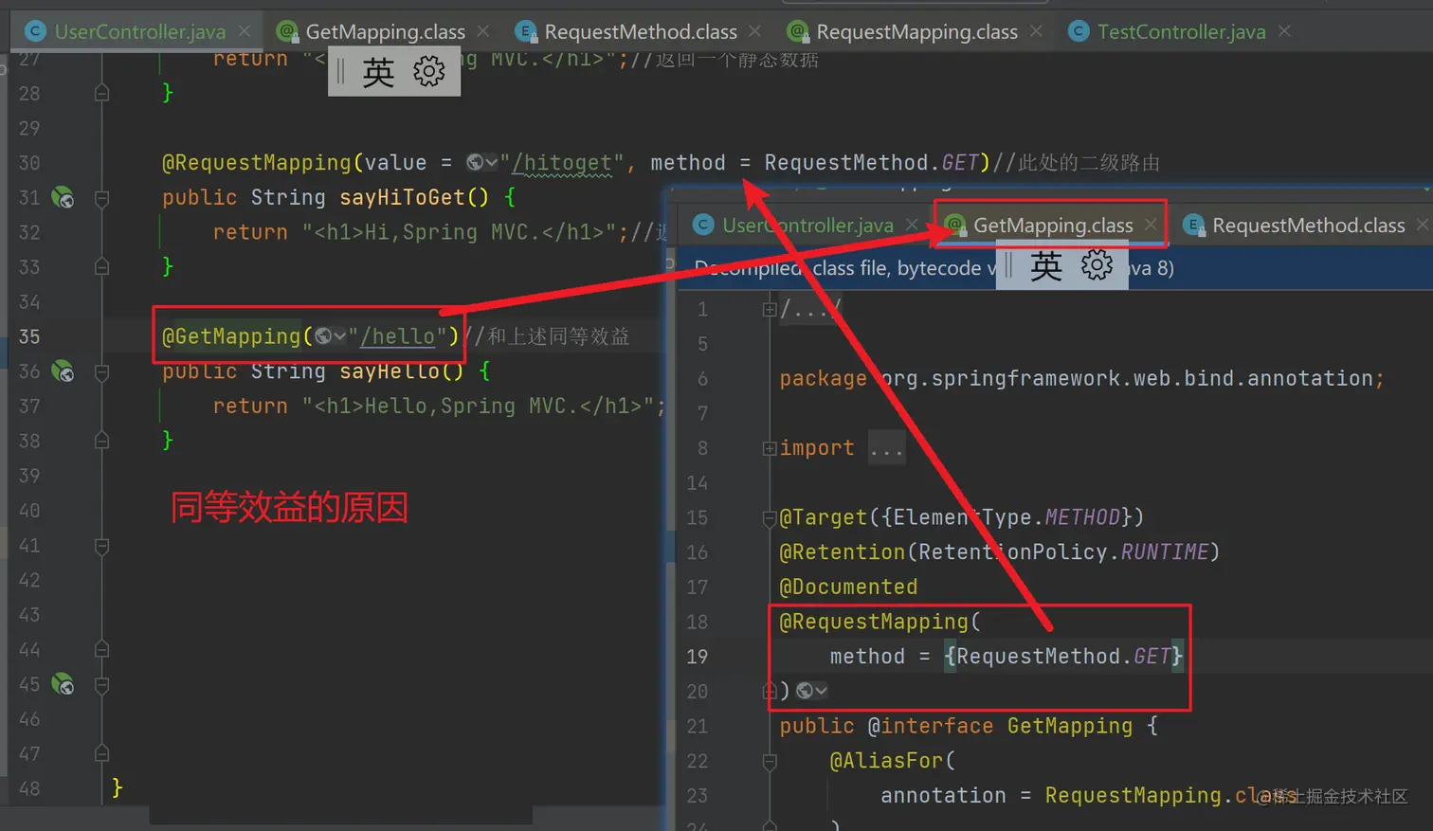This screenshot has width=1433, height=831.
Task: Open web endpoint gutter icon beside sayHiToGet
Action: [x=63, y=197]
